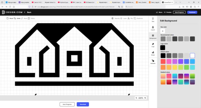Image resolution: width=201 pixels, height=108 pixels.
Task: Click Share in the header
Action: point(159,12)
